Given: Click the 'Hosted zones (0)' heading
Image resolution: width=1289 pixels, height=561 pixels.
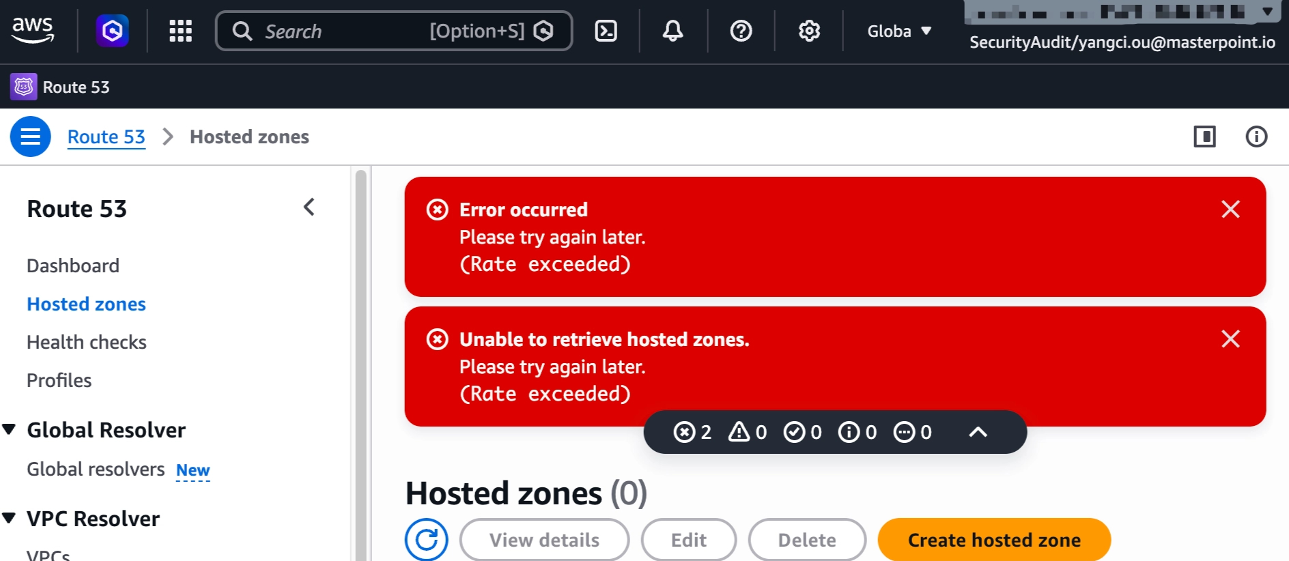Looking at the screenshot, I should point(526,493).
